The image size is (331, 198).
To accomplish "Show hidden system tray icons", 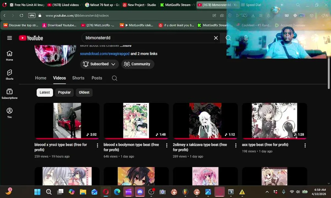I will [267, 192].
